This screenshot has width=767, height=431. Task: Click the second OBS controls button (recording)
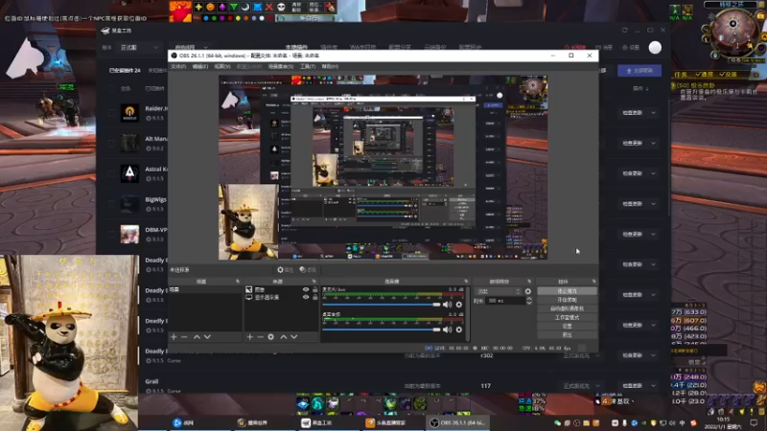[567, 300]
